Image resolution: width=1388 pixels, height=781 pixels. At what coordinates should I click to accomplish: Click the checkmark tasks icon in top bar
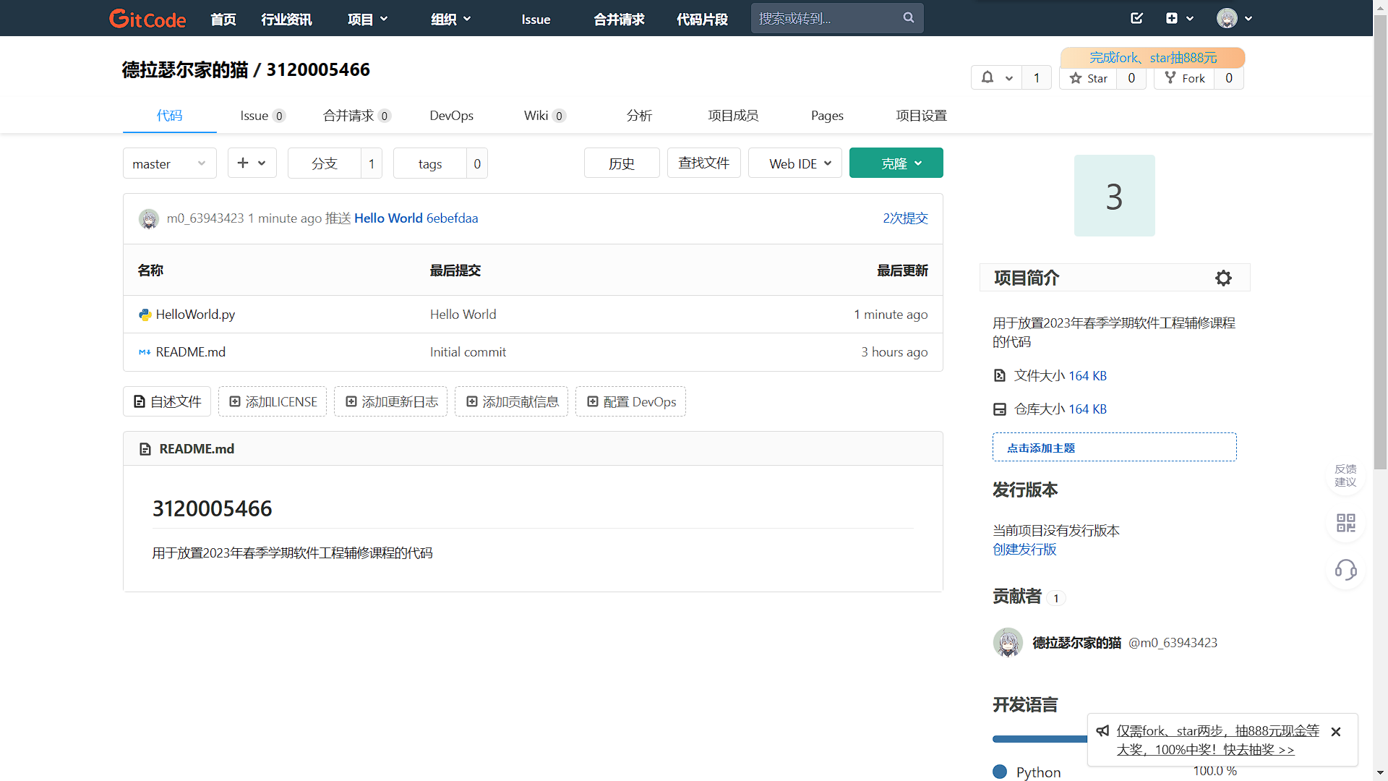point(1136,18)
